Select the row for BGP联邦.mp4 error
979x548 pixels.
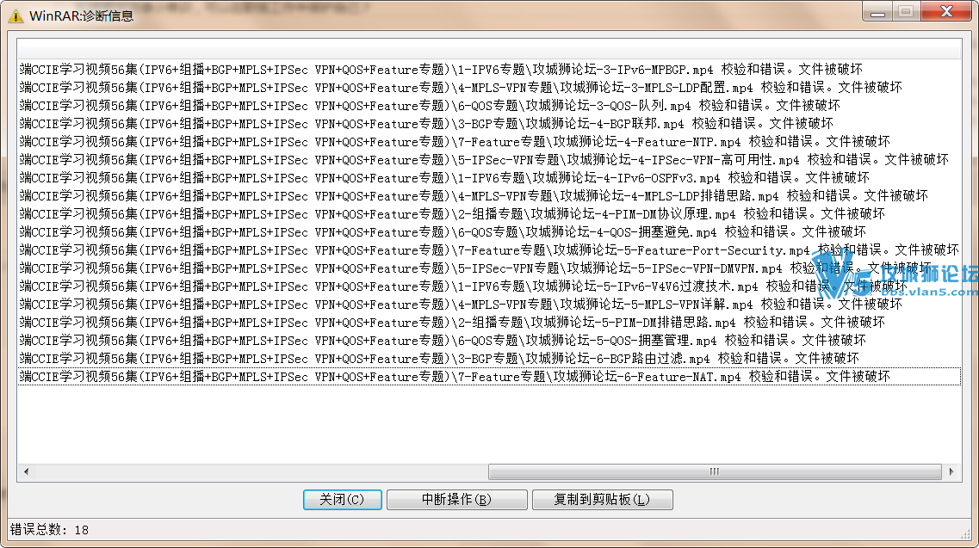489,124
